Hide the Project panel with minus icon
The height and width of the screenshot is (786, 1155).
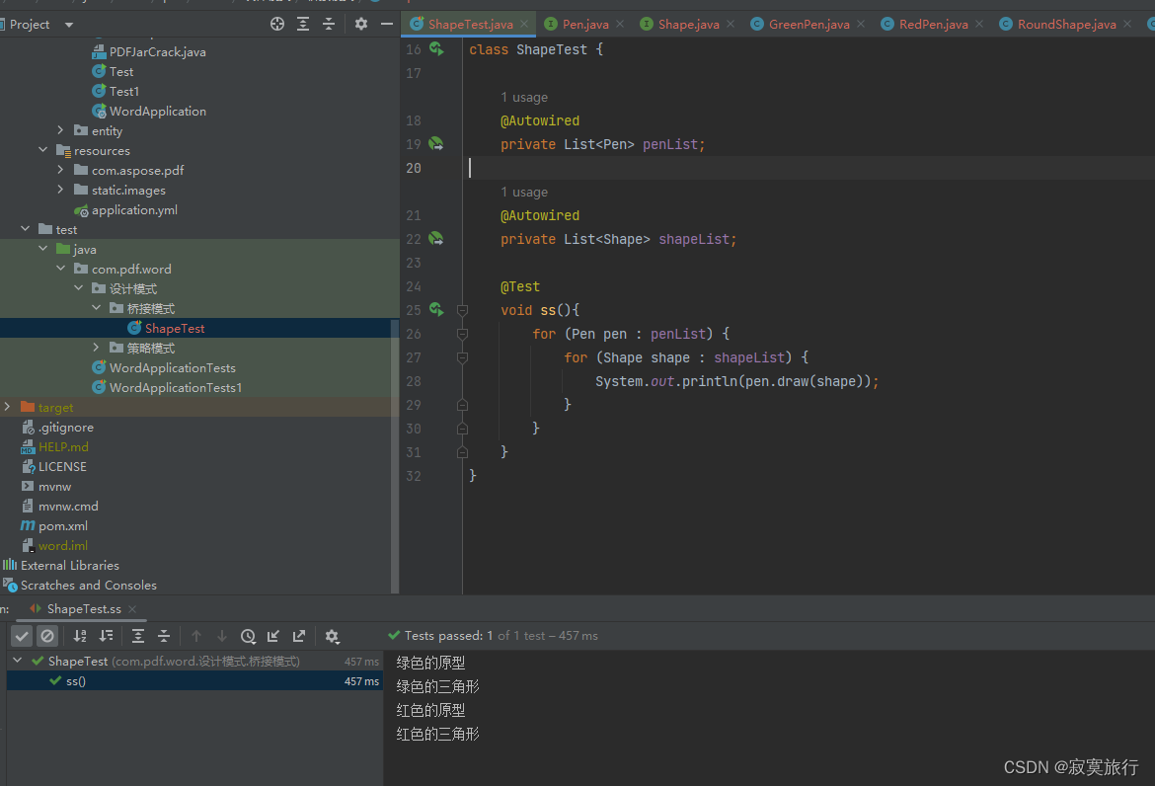[387, 25]
